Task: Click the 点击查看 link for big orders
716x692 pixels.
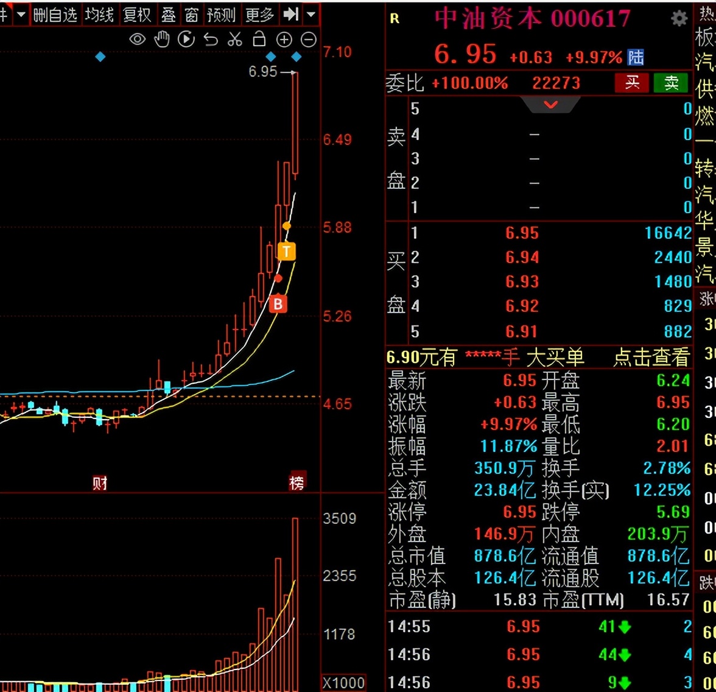Action: click(651, 358)
